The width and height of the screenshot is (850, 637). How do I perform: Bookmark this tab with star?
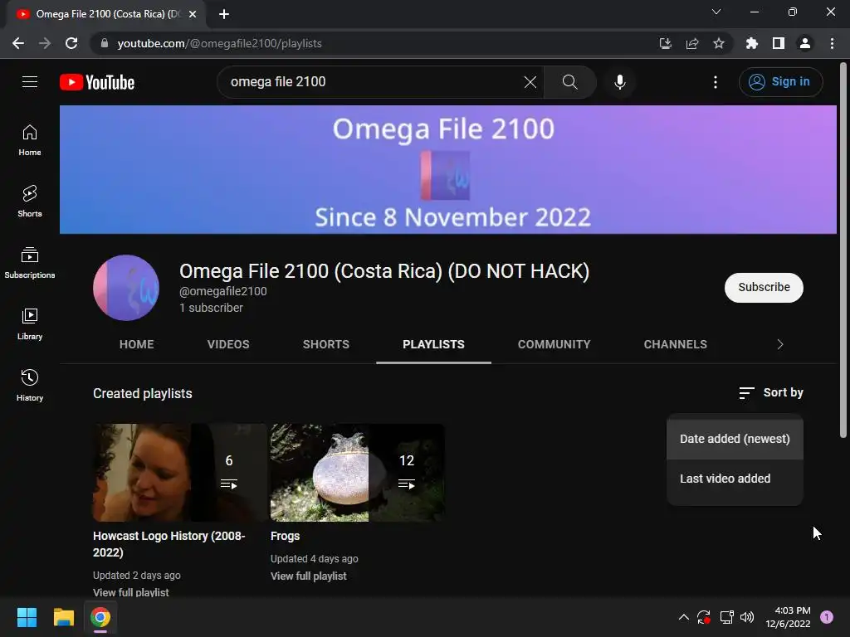[719, 43]
